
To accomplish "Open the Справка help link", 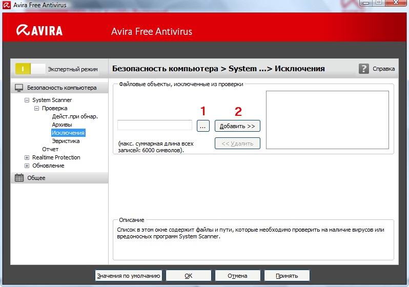I will pyautogui.click(x=383, y=69).
